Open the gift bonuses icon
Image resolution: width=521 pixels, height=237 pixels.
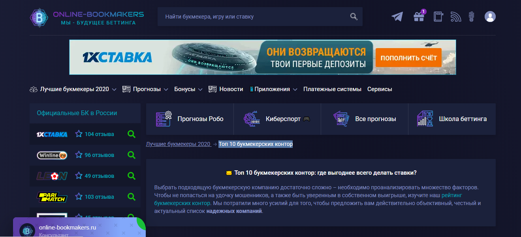coord(419,16)
